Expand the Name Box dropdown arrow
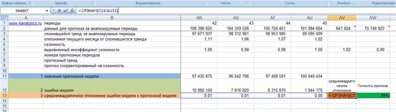This screenshot has width=396, height=112. click(x=47, y=11)
